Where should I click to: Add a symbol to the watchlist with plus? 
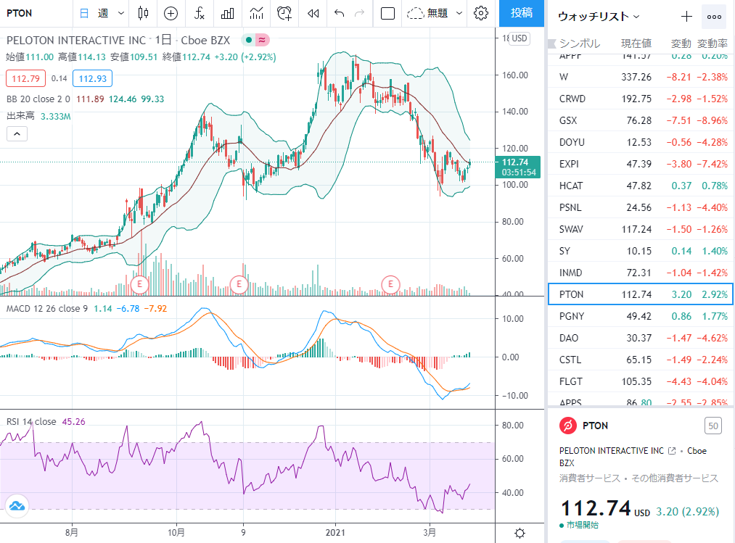coord(686,17)
